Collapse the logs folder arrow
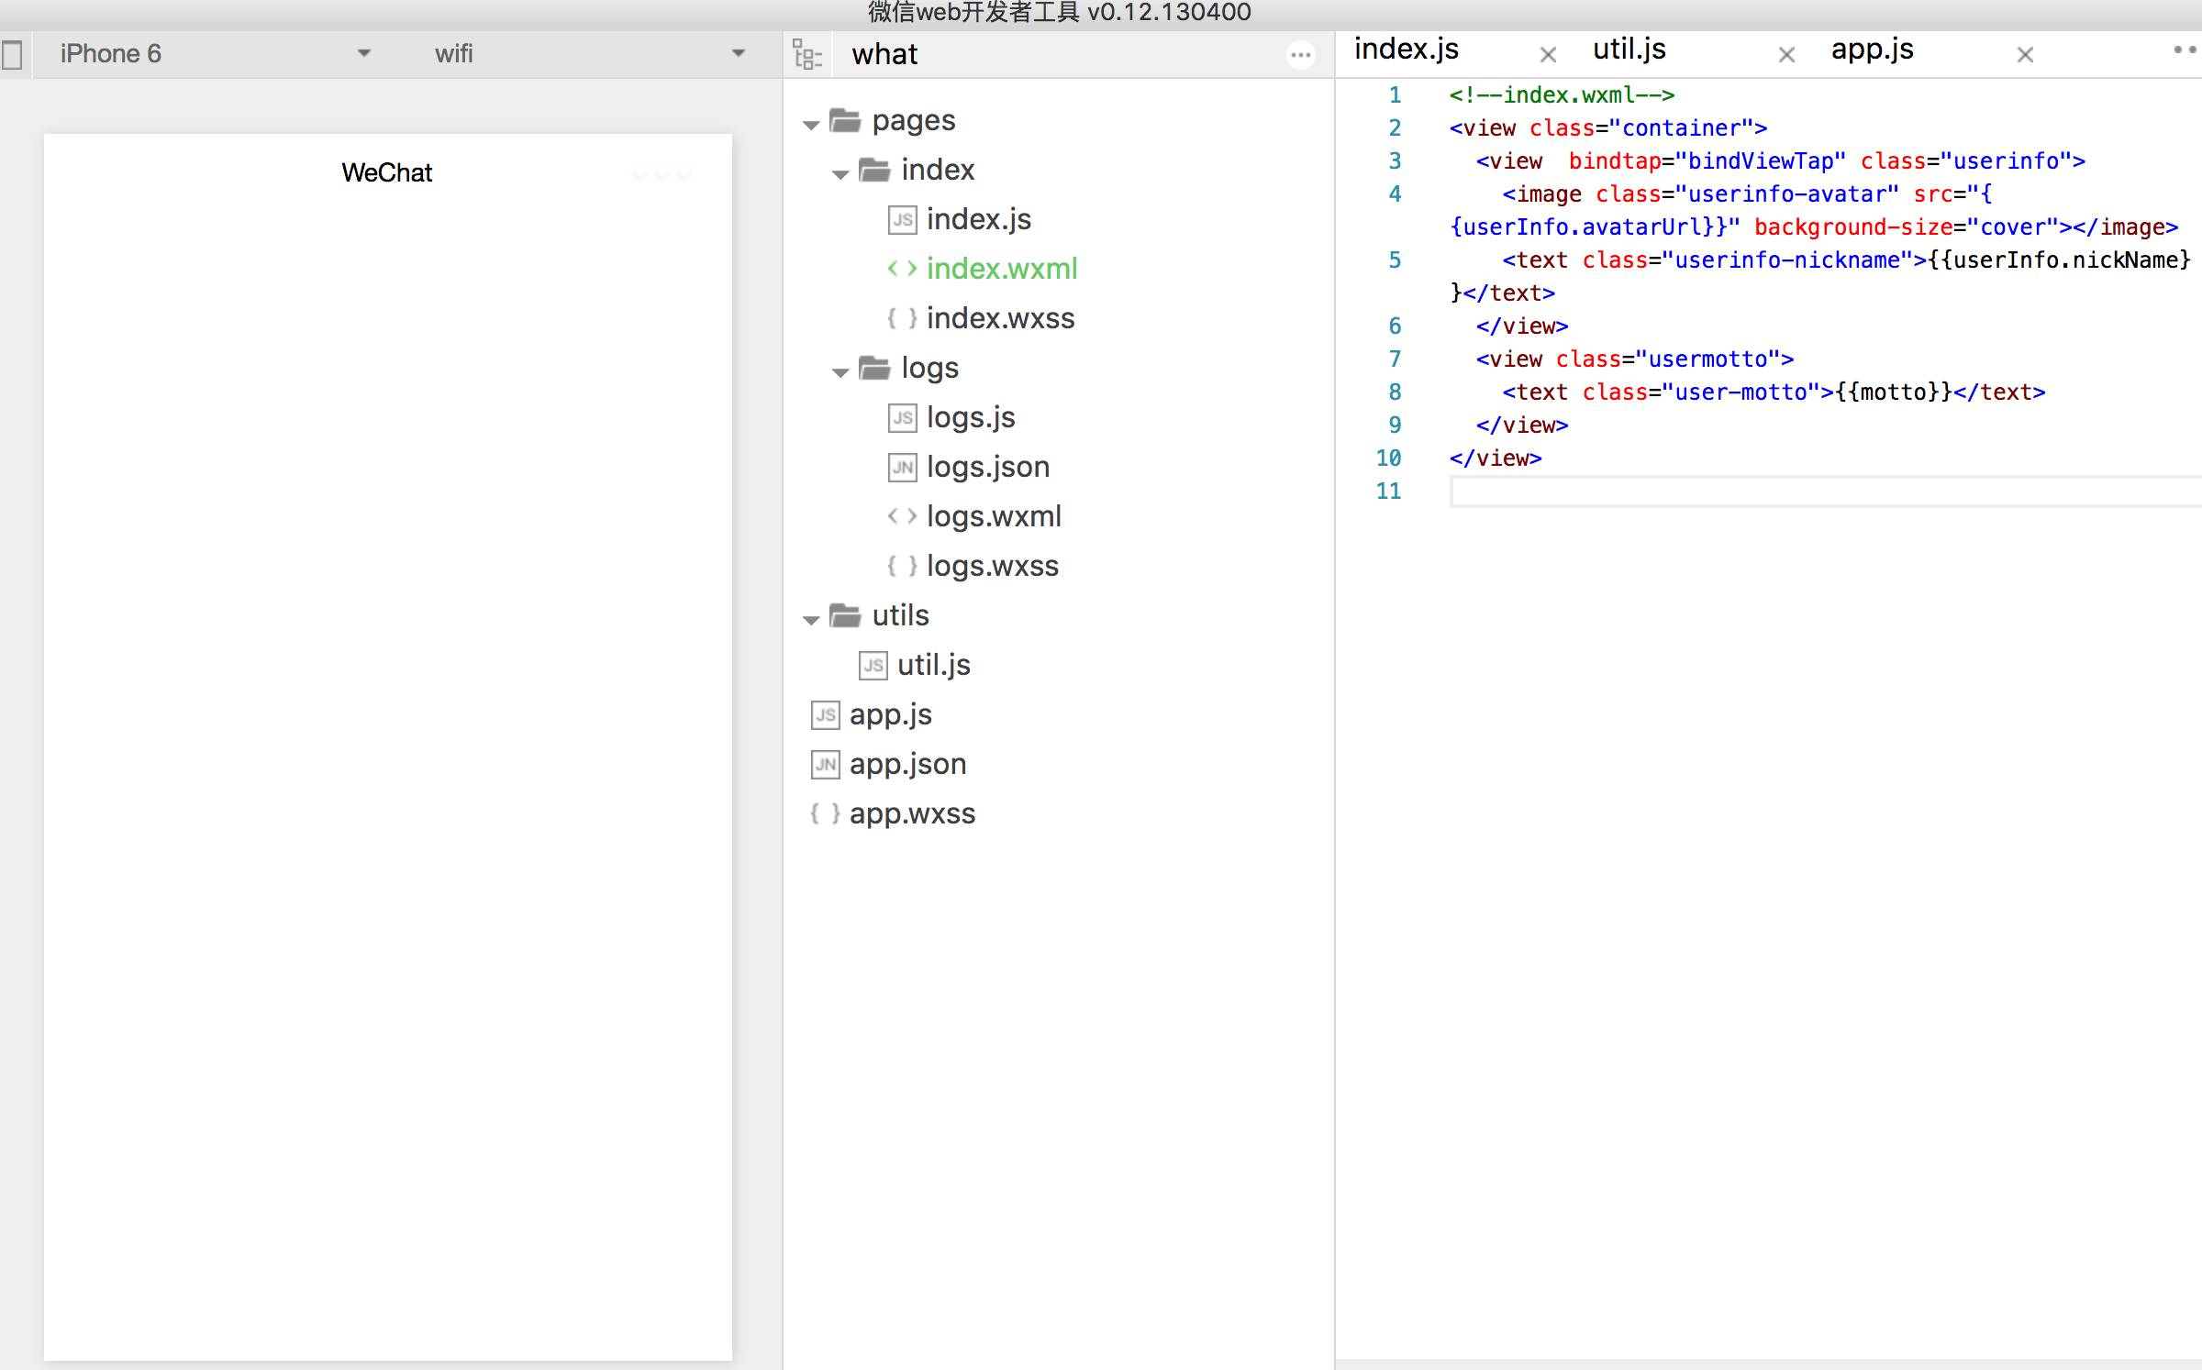The image size is (2202, 1370). [840, 372]
